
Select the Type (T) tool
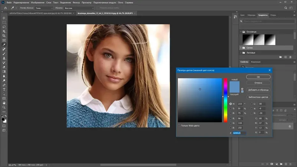(x=4, y=89)
